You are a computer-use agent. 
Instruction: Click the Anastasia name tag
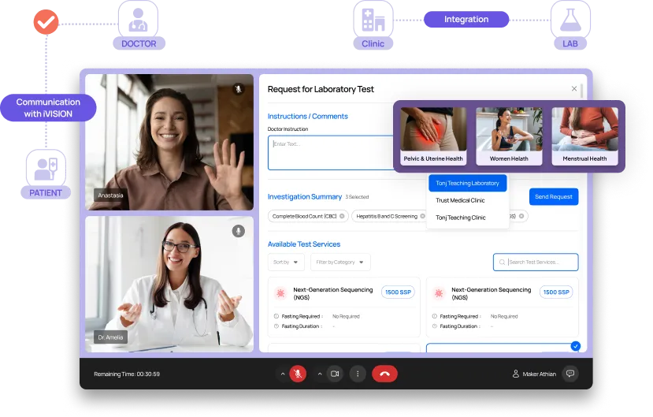[x=111, y=195]
